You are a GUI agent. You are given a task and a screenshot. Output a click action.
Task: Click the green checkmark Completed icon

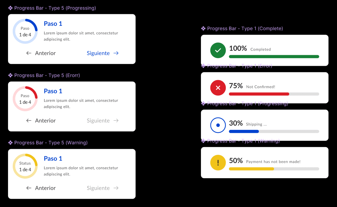pos(218,50)
